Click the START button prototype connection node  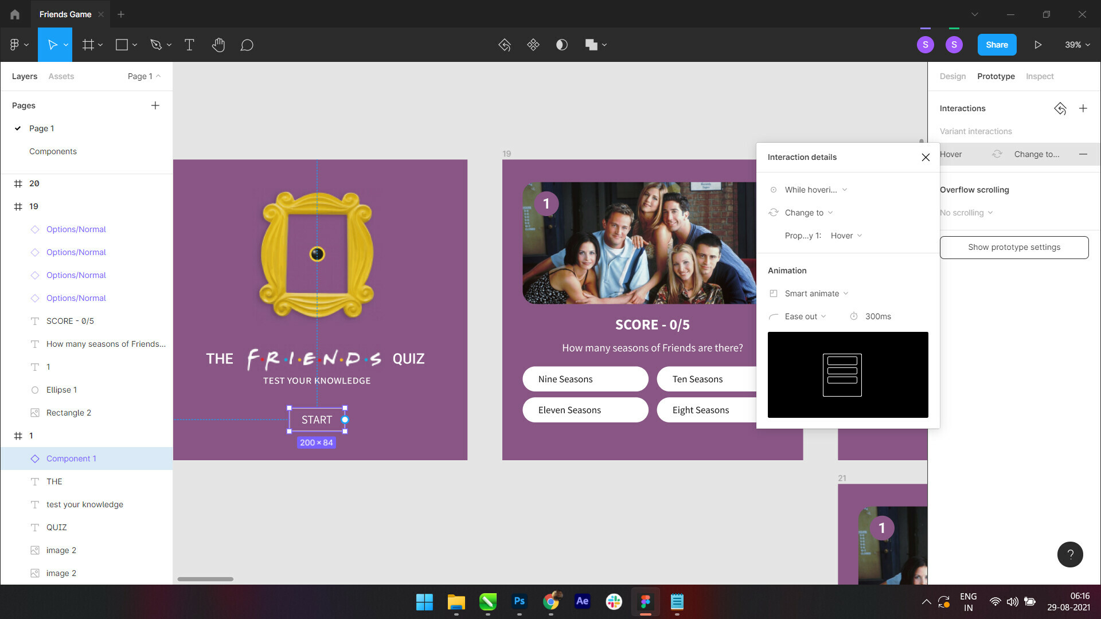click(x=345, y=420)
